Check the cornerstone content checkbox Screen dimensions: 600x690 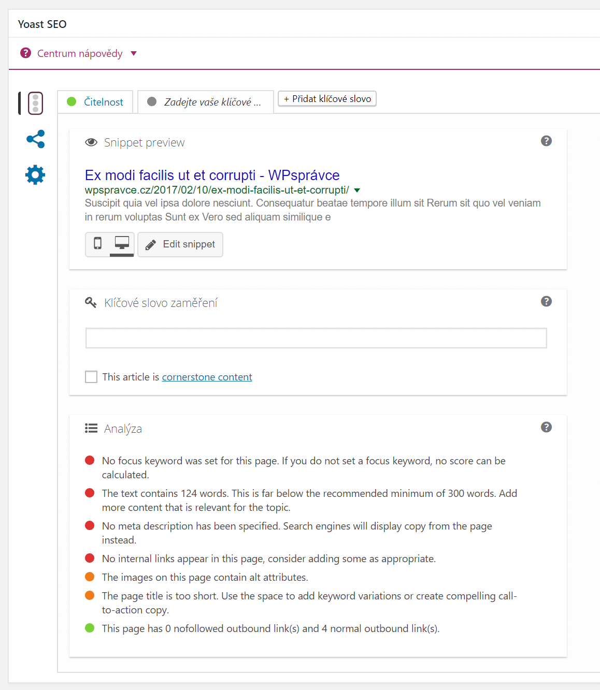tap(91, 377)
